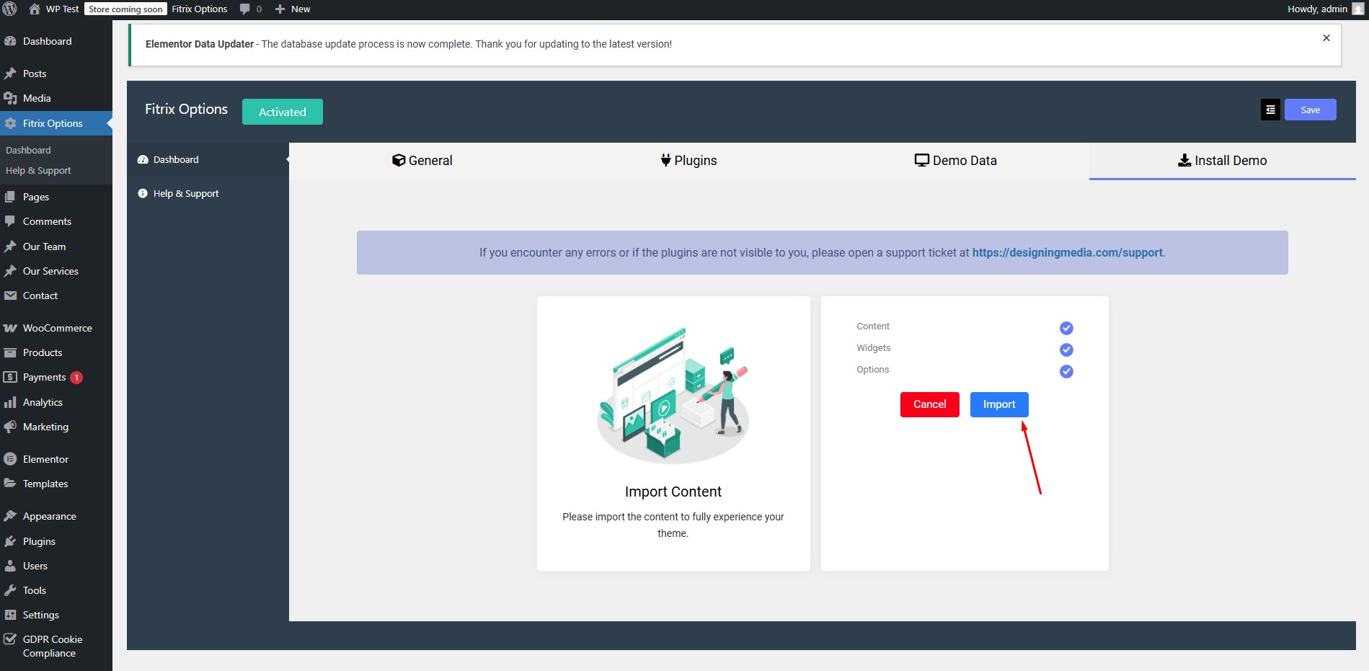Click the blue Import button

(998, 404)
